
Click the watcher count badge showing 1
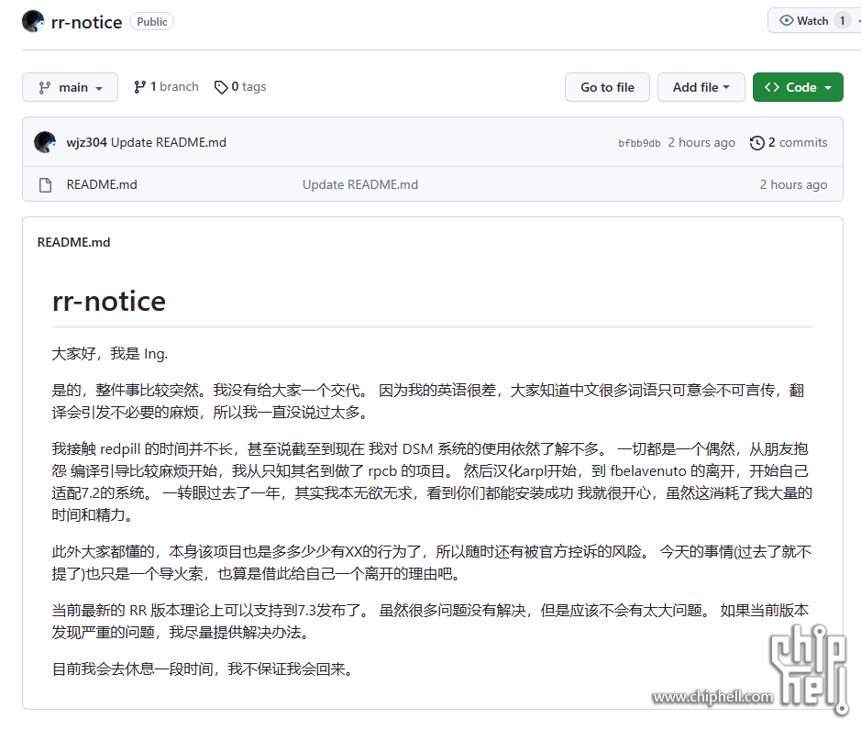coord(843,21)
